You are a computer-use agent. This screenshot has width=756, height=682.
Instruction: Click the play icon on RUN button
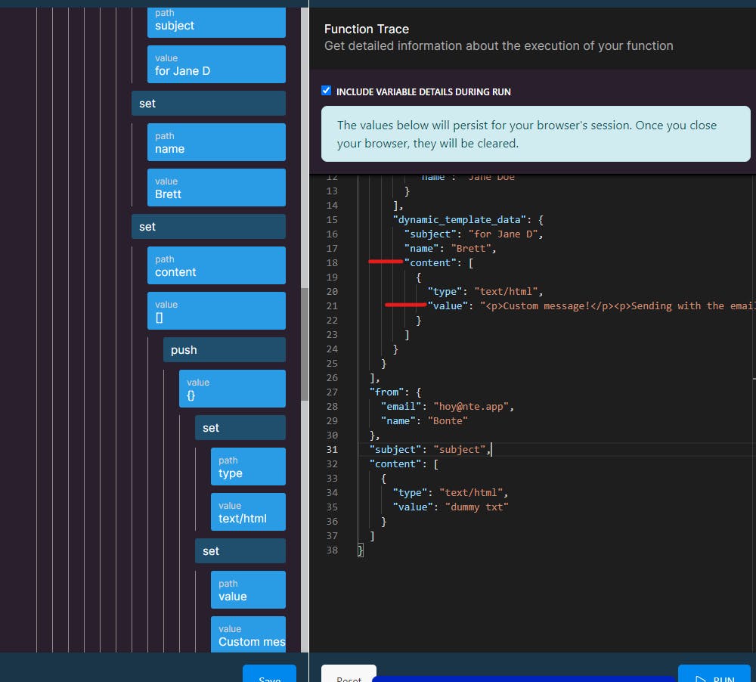pos(699,678)
